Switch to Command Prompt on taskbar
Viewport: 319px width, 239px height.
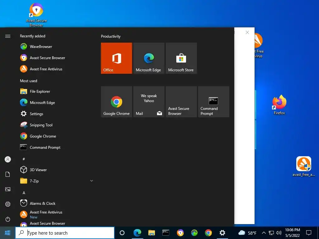166,233
